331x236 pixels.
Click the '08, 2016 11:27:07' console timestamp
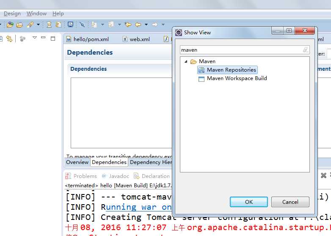click(123, 228)
